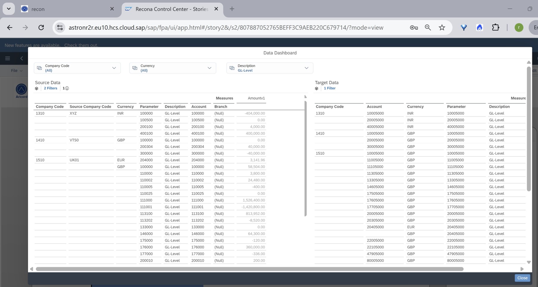
Task: Open the password key icon
Action: [414, 28]
